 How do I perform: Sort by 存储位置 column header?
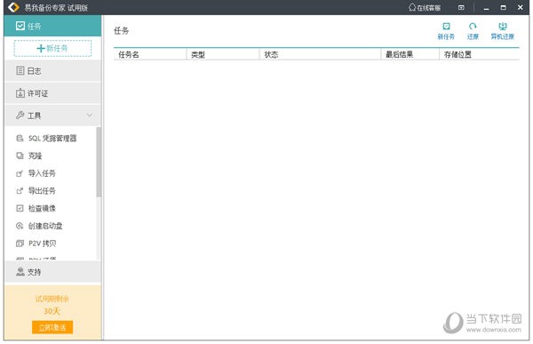(x=480, y=54)
